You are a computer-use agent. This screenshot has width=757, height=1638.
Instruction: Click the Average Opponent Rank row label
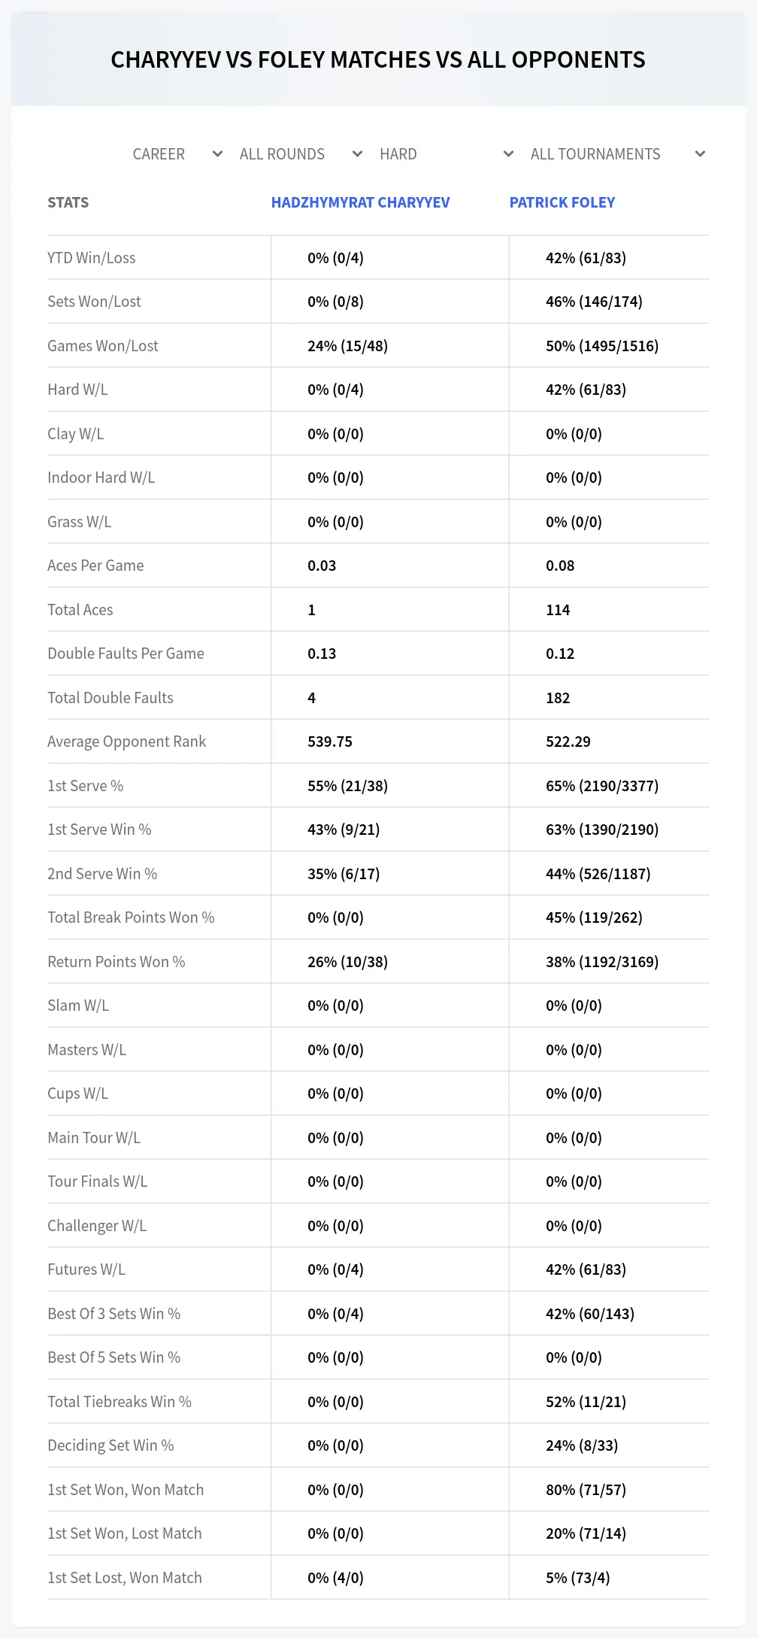(126, 742)
